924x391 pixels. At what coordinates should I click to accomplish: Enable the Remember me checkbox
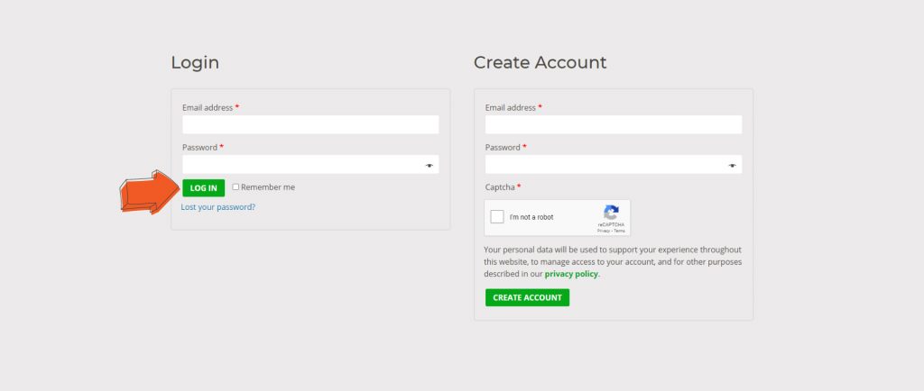[x=236, y=187]
